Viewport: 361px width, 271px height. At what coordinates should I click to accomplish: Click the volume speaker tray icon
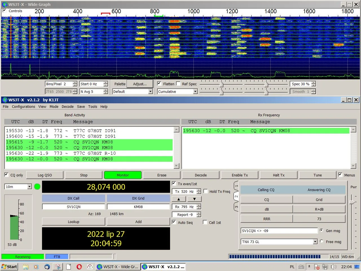pos(334,267)
